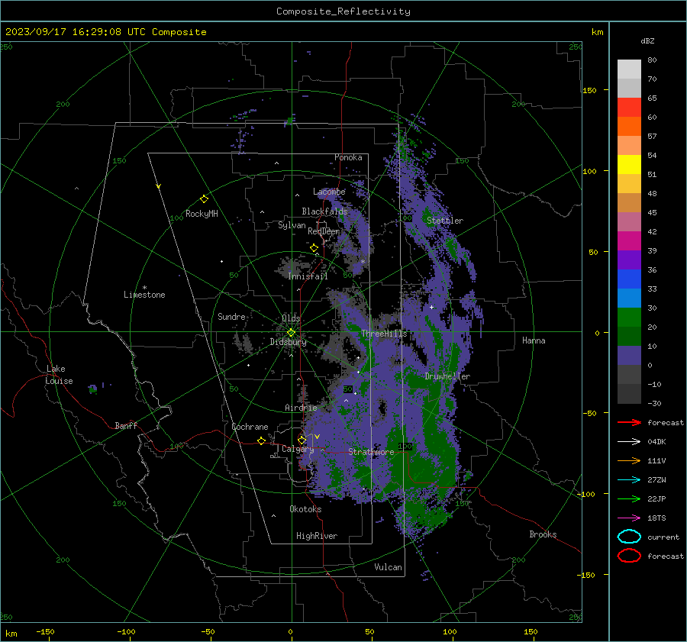
Task: Select the 80 dBZ light gray swatch
Action: [x=629, y=69]
